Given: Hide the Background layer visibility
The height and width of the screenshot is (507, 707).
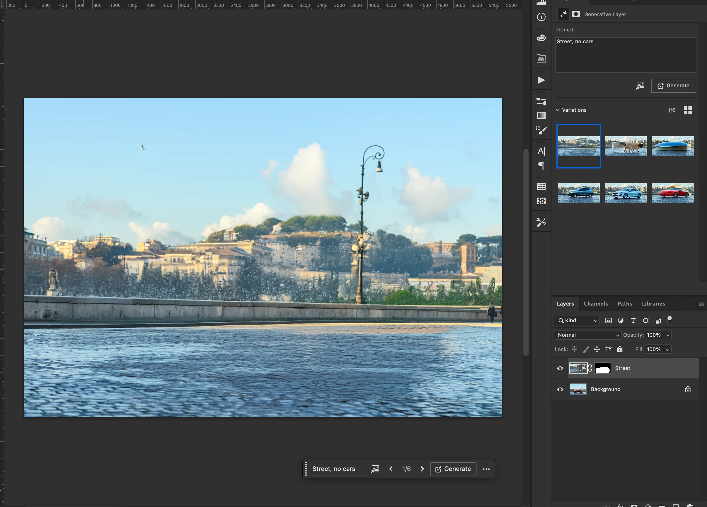Looking at the screenshot, I should (560, 390).
